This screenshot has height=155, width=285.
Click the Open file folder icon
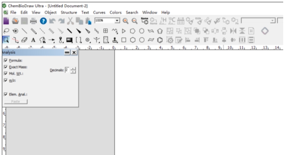pyautogui.click(x=15, y=21)
